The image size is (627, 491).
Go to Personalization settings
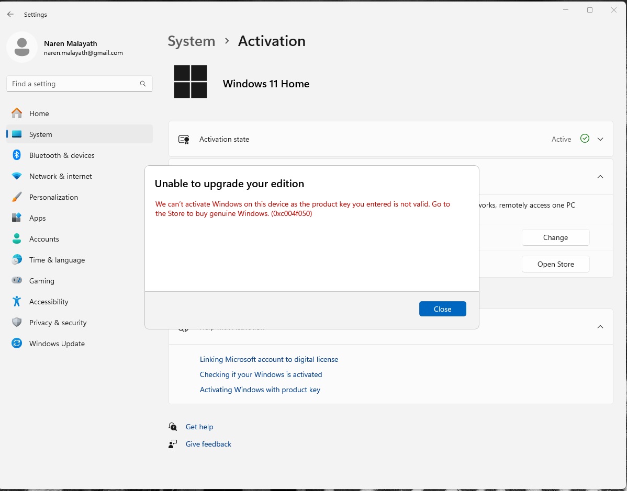coord(79,197)
